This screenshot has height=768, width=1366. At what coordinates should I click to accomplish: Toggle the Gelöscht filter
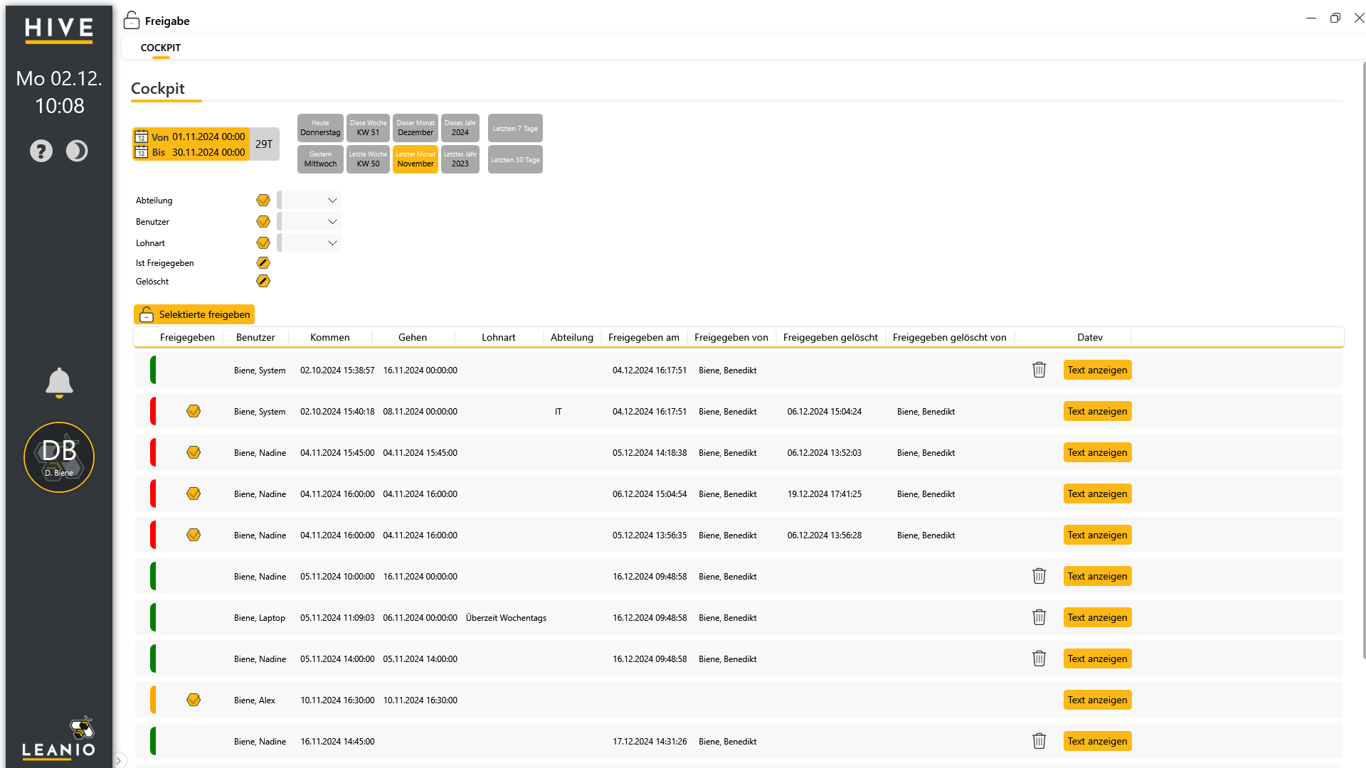pyautogui.click(x=263, y=282)
